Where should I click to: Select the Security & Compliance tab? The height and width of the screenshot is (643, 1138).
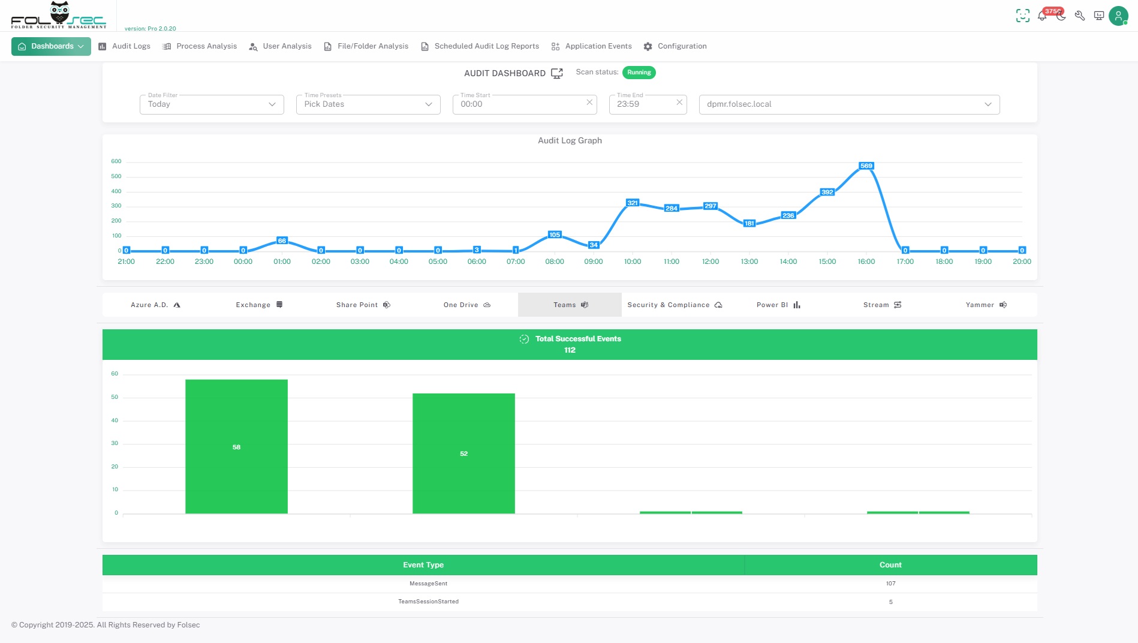click(x=675, y=305)
